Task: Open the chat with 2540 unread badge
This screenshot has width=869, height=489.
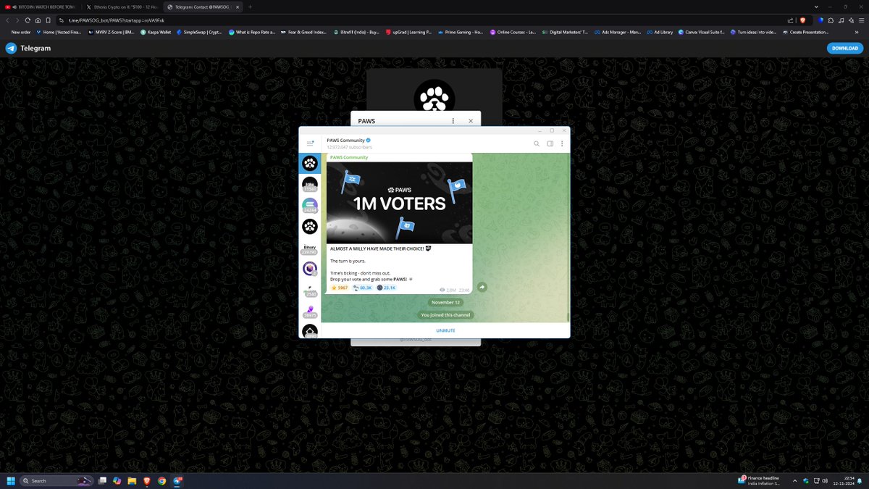Action: 309,291
